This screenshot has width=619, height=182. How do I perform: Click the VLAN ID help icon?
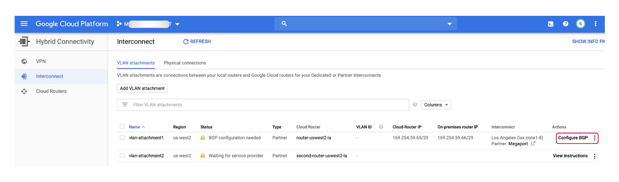click(x=381, y=127)
